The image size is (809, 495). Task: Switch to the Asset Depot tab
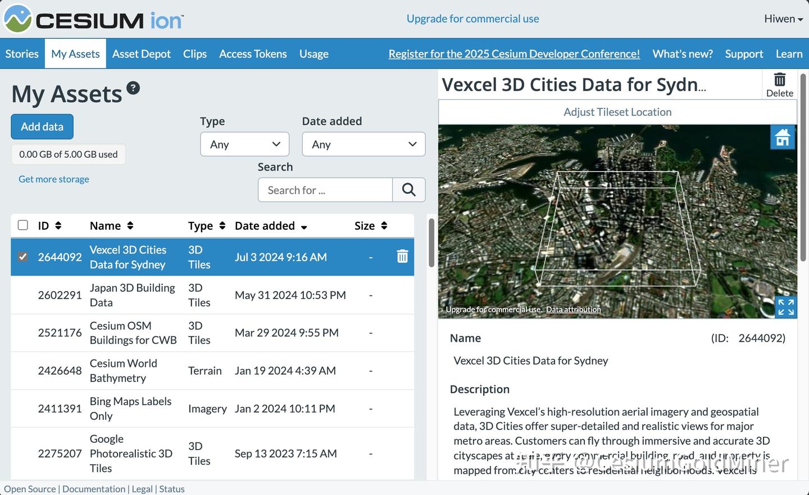141,54
